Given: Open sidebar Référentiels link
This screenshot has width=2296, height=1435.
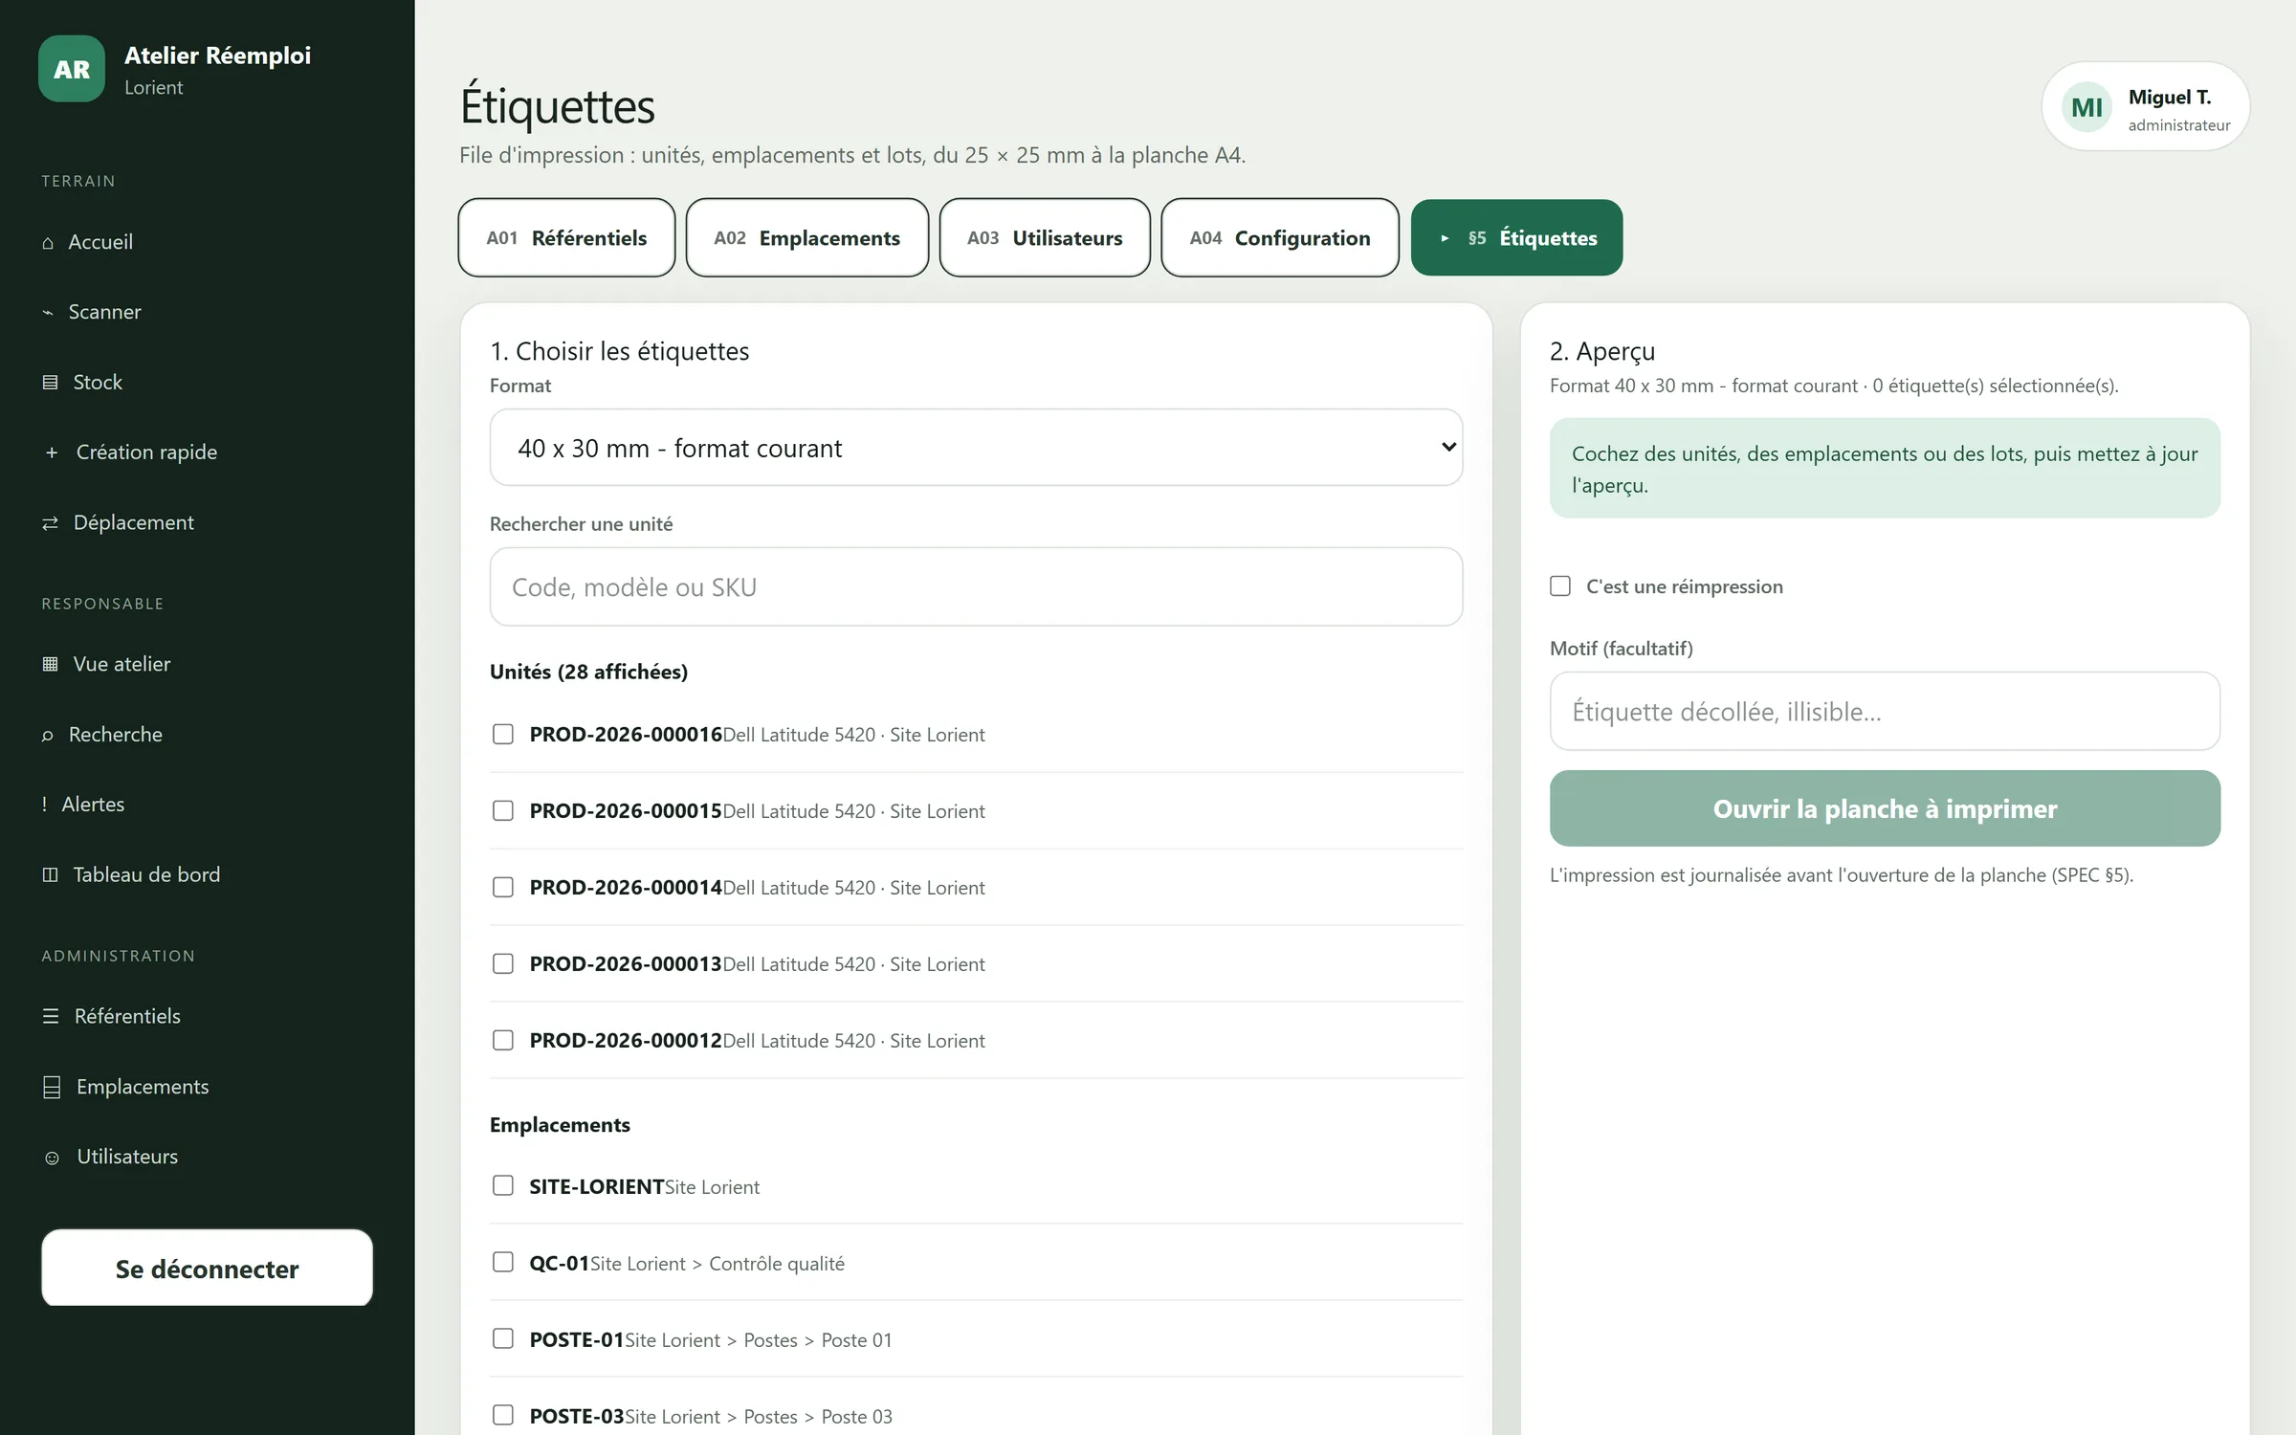Looking at the screenshot, I should point(207,1016).
